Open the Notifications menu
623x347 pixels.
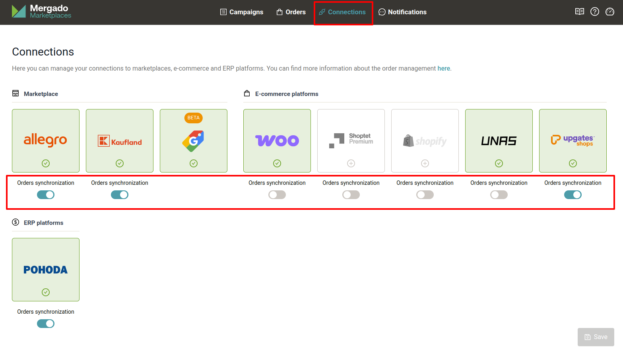pos(402,12)
